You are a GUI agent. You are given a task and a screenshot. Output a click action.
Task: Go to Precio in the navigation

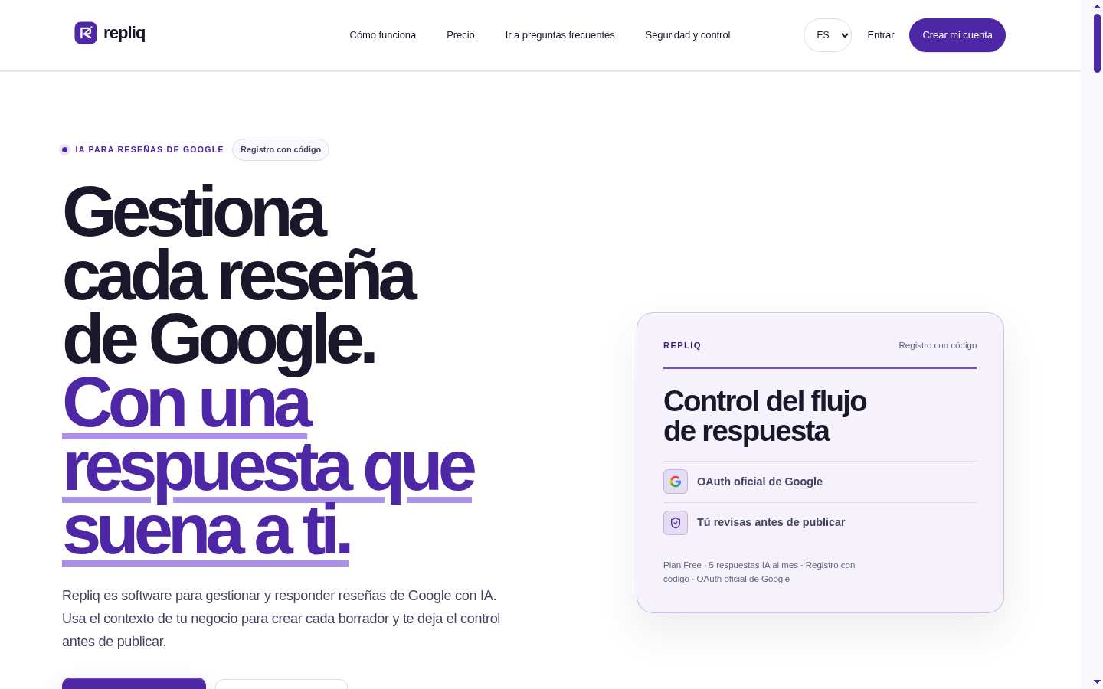[460, 35]
